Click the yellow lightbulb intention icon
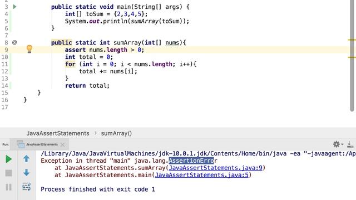Image resolution: width=356 pixels, height=200 pixels. pyautogui.click(x=29, y=49)
